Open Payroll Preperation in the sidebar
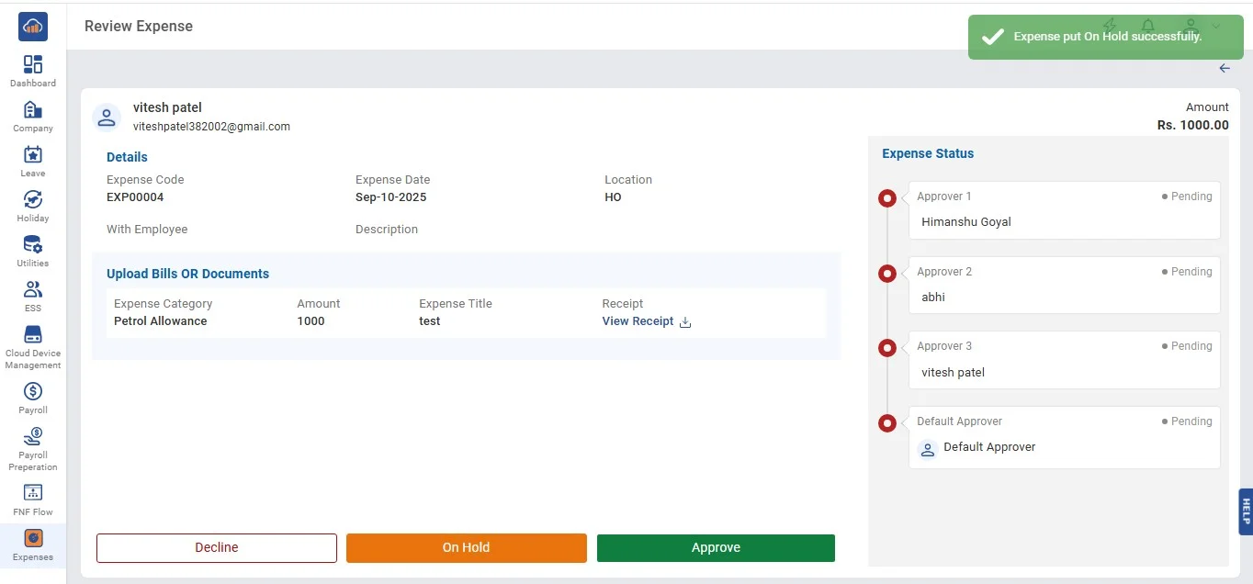The image size is (1253, 584). (x=33, y=447)
